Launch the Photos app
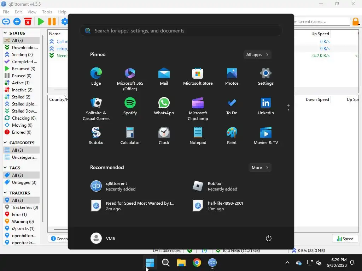 click(x=232, y=77)
